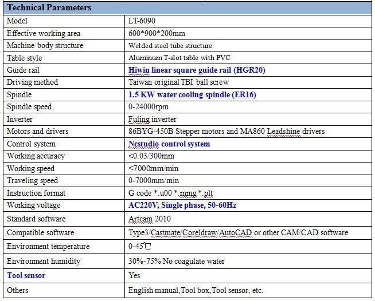Select the 'Traveling speed' label
The image size is (375, 301).
(x=32, y=181)
